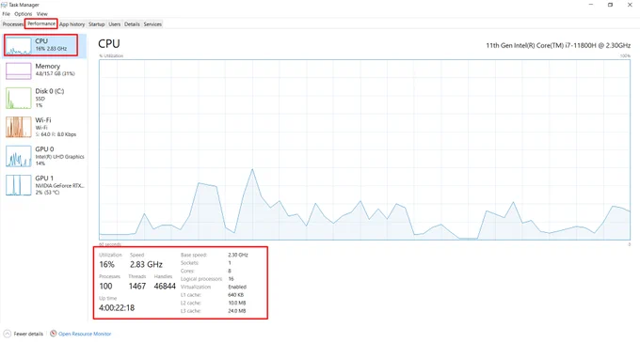This screenshot has height=343, width=640.
Task: Click the processes count 100
Action: 105,286
